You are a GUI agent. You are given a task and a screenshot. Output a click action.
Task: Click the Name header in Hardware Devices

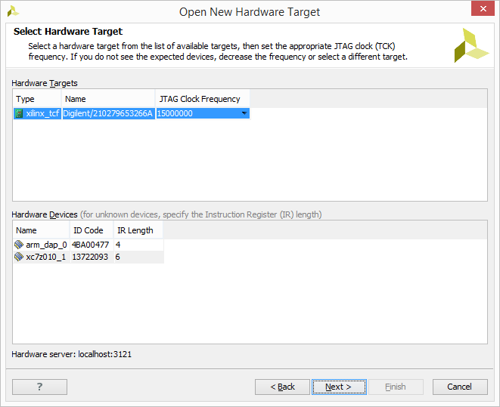coord(41,230)
